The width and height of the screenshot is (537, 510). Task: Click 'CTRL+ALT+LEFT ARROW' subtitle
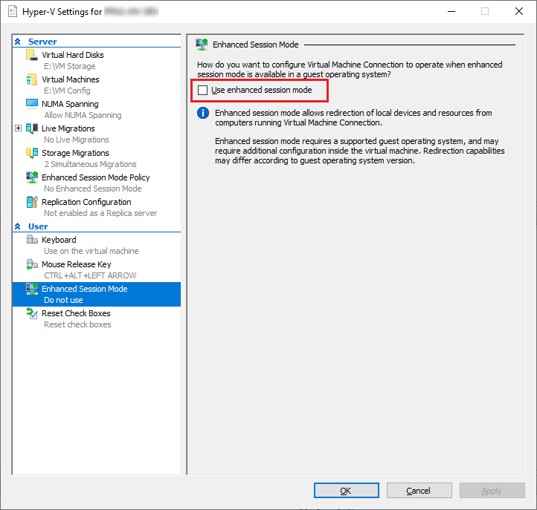[x=90, y=275]
